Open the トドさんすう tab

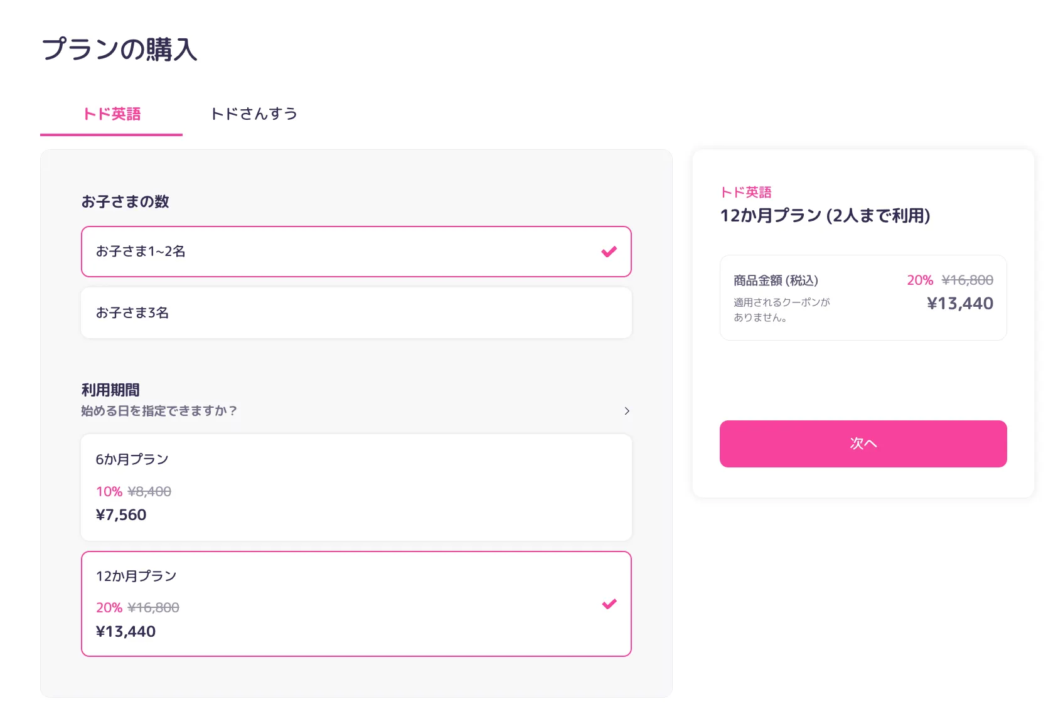[254, 114]
